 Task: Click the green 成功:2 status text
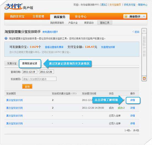pos(121,108)
